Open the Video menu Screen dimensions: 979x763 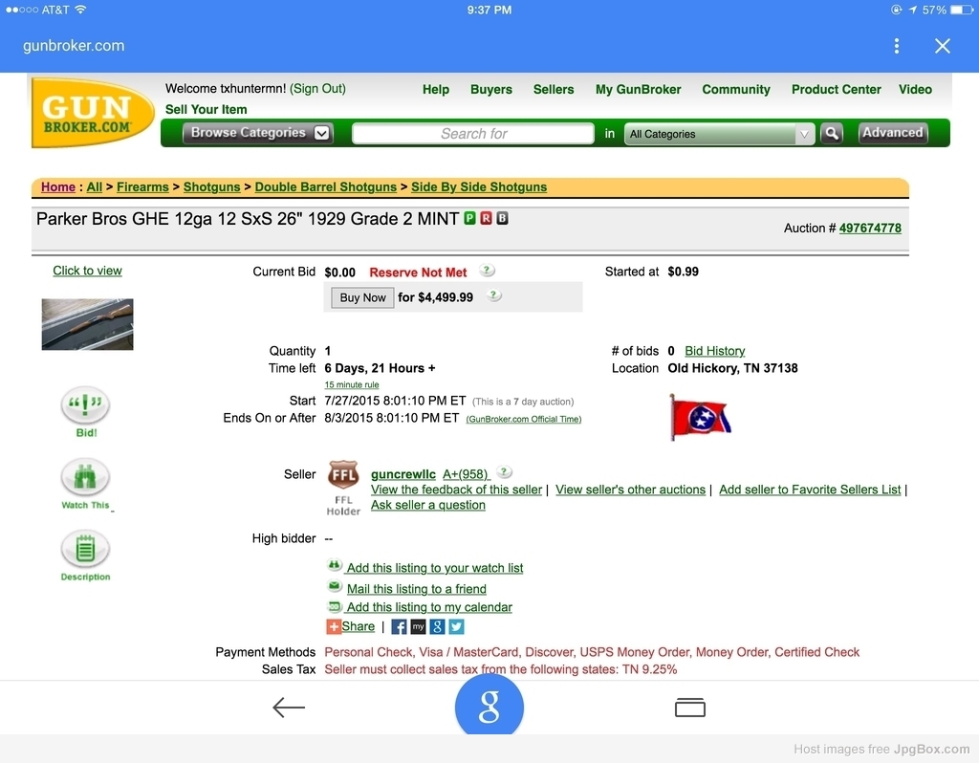pos(915,89)
